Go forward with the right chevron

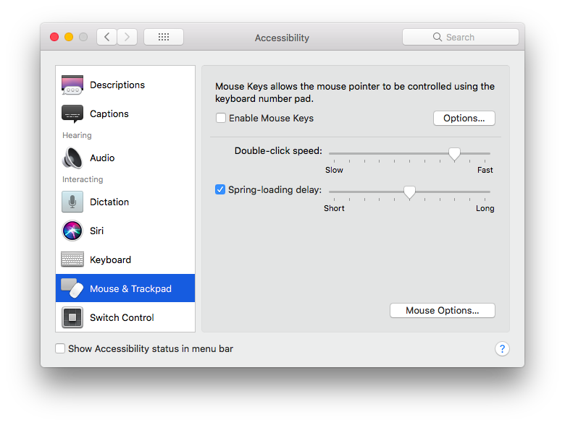(x=127, y=37)
